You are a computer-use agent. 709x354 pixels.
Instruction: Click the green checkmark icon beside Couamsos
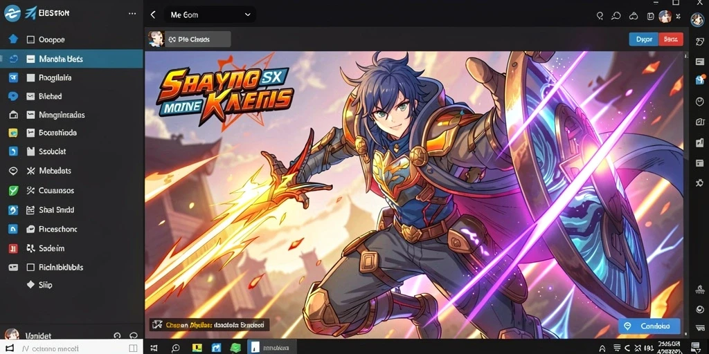coord(13,191)
